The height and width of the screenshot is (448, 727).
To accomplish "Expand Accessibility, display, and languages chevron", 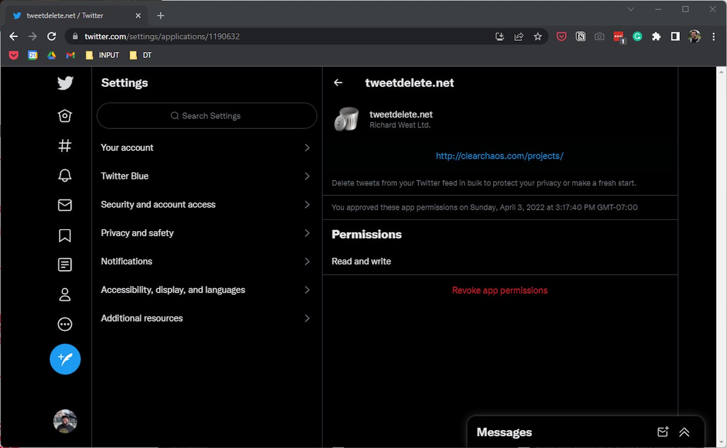I will (x=307, y=290).
